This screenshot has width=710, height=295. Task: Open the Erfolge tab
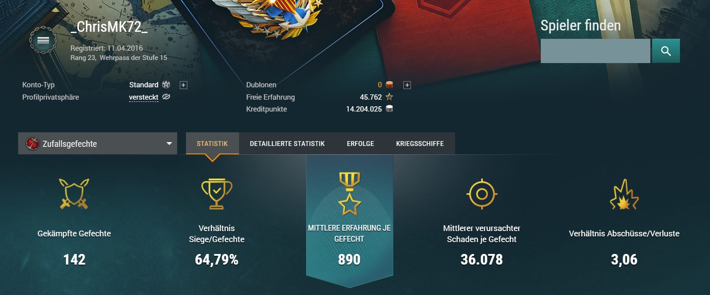tap(361, 143)
